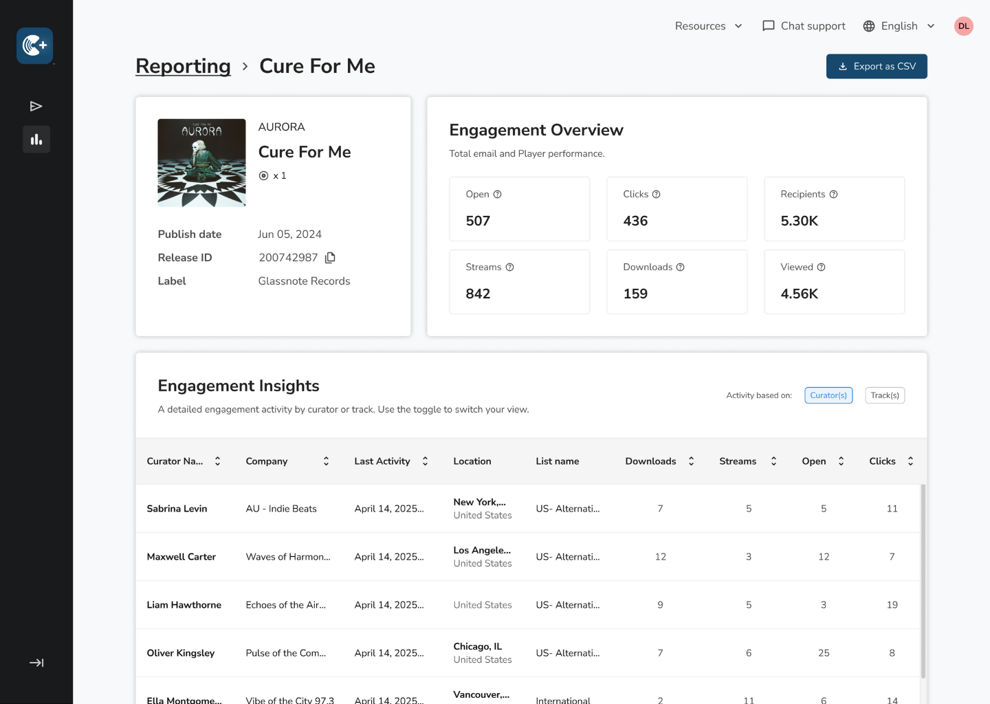Image resolution: width=990 pixels, height=704 pixels.
Task: Copy the Release ID to clipboard
Action: click(330, 258)
